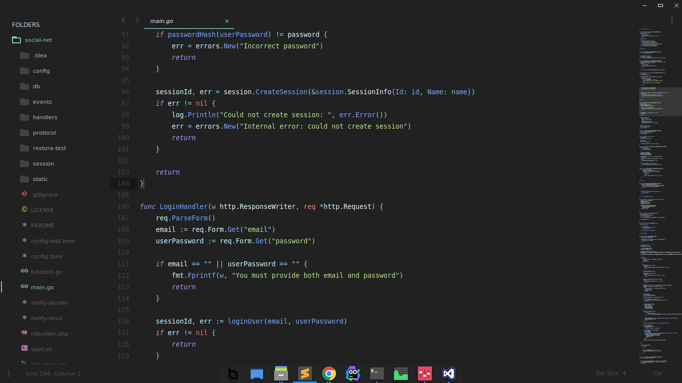Click the tab navigate forward arrow
This screenshot has height=383, width=682.
pyautogui.click(x=137, y=20)
